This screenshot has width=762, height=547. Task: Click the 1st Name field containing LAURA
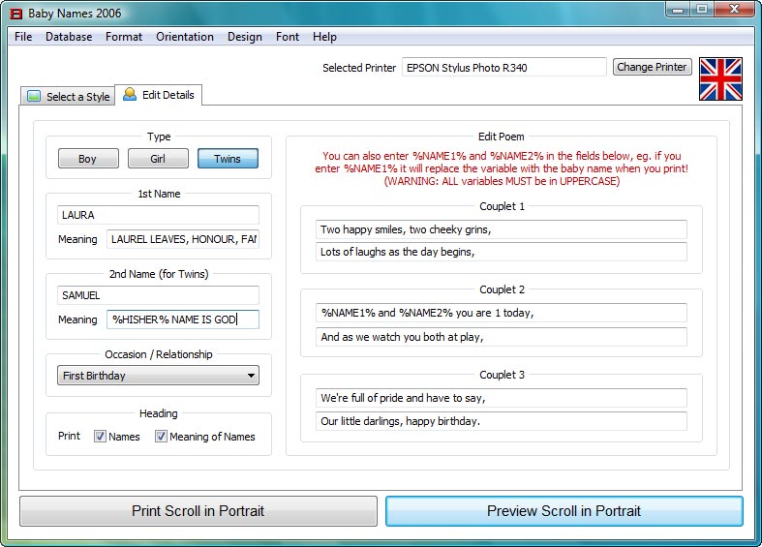[158, 215]
